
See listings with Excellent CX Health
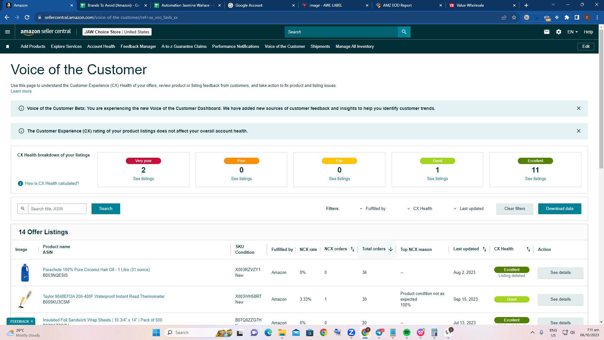pos(535,179)
